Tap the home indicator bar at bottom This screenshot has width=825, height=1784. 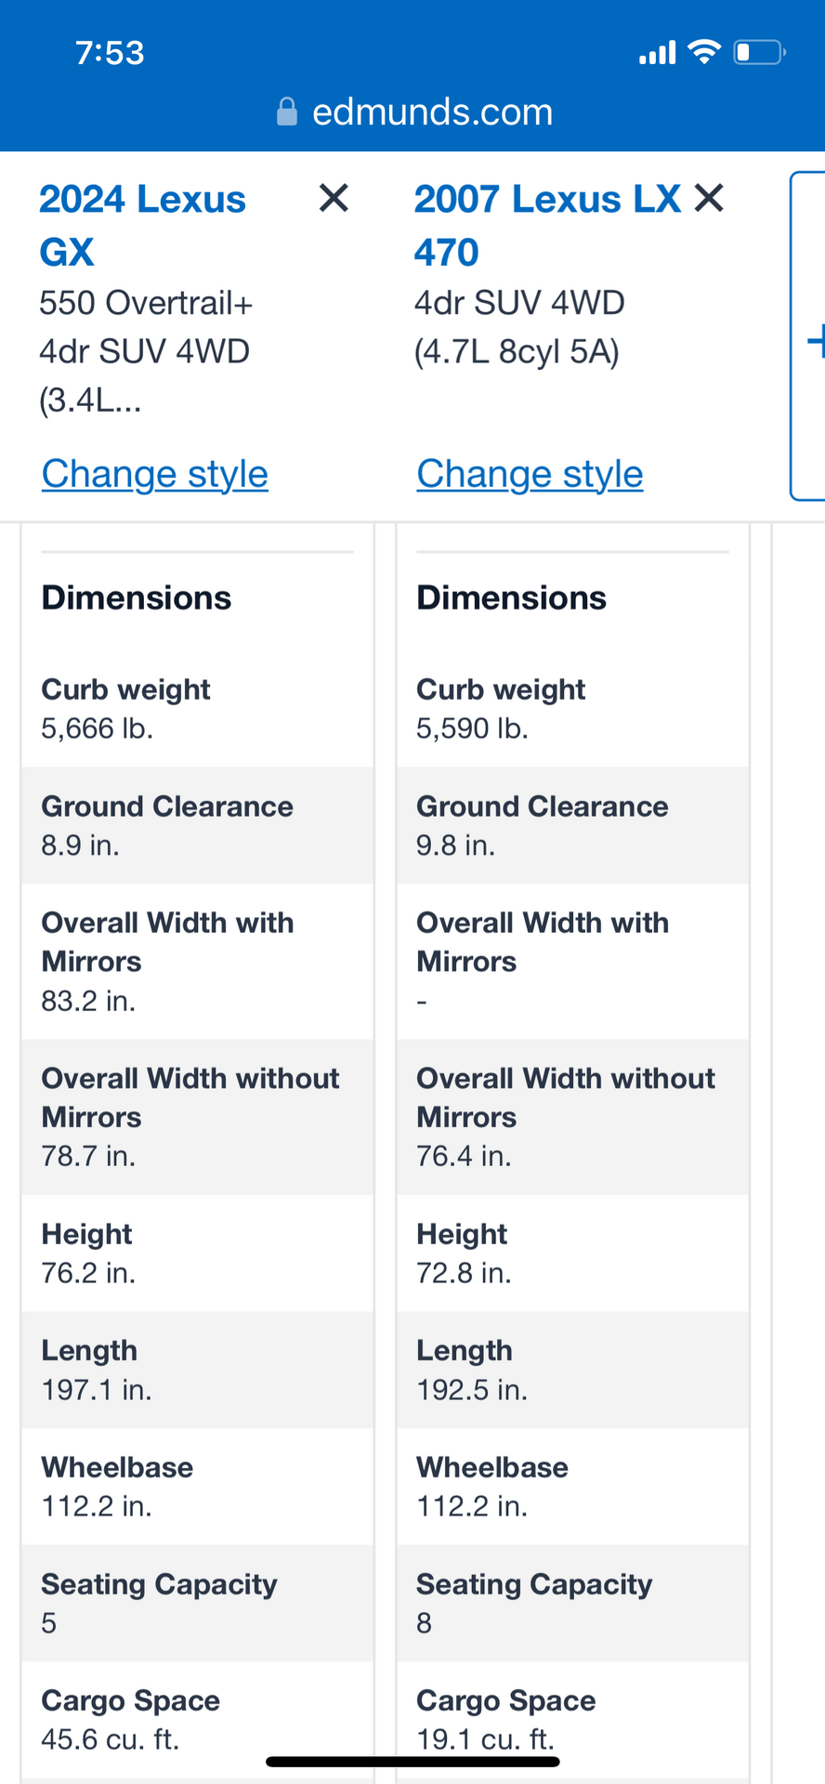(x=412, y=1762)
